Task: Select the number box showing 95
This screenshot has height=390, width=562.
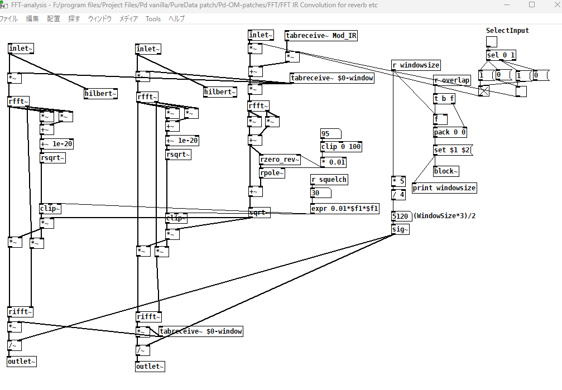Action: pos(331,134)
